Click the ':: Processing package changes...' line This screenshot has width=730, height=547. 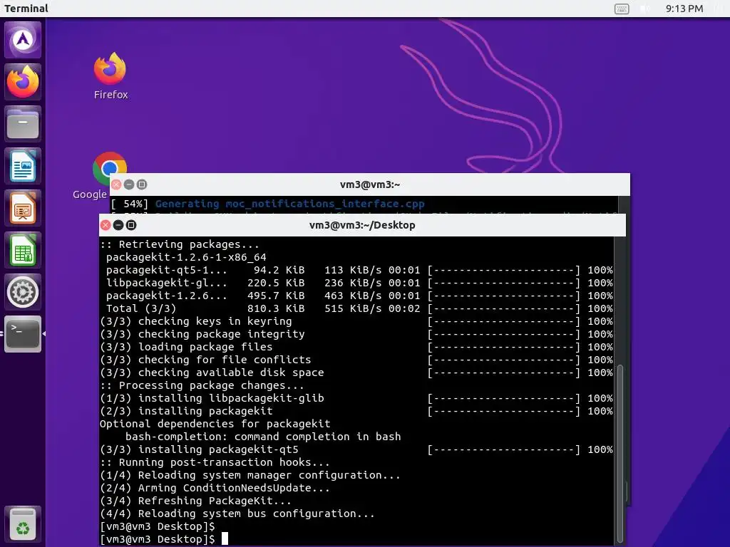202,385
